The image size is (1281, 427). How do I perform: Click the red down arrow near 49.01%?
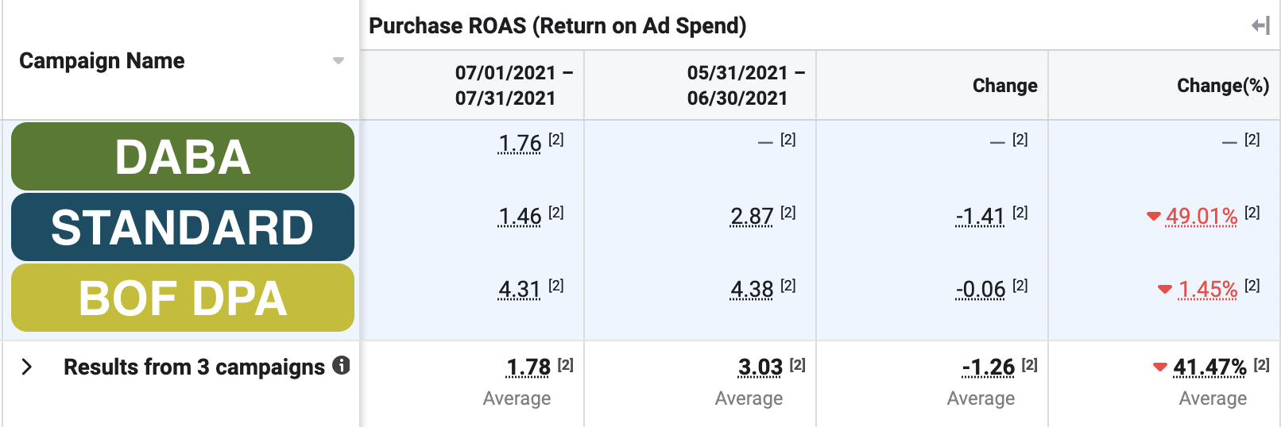click(x=1154, y=216)
